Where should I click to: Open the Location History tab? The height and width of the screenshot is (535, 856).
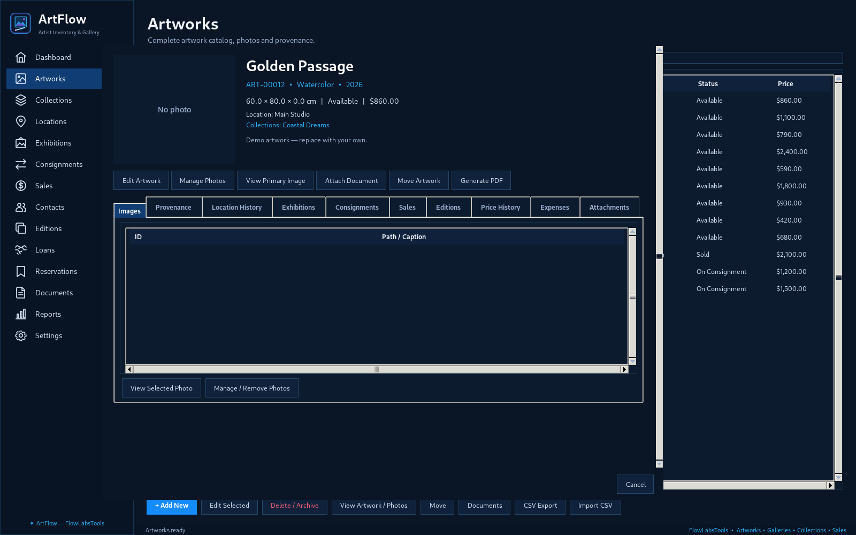pyautogui.click(x=237, y=207)
